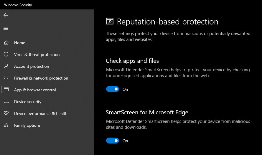The image size is (262, 155).
Task: Turn off Check apps and files toggle
Action: tap(113, 89)
